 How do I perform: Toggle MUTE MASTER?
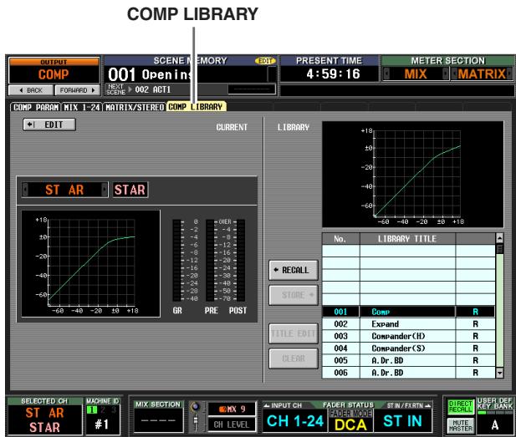[461, 425]
